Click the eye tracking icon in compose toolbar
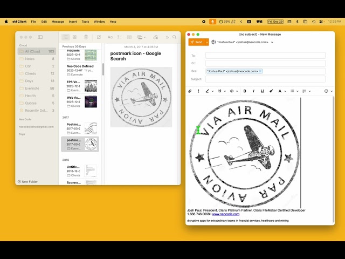The height and width of the screenshot is (259, 345). pos(232,91)
